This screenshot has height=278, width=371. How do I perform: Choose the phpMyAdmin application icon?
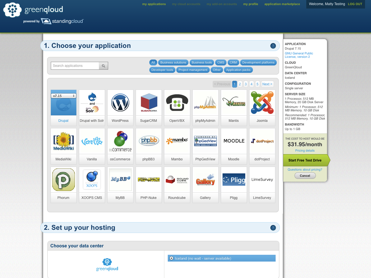click(206, 103)
